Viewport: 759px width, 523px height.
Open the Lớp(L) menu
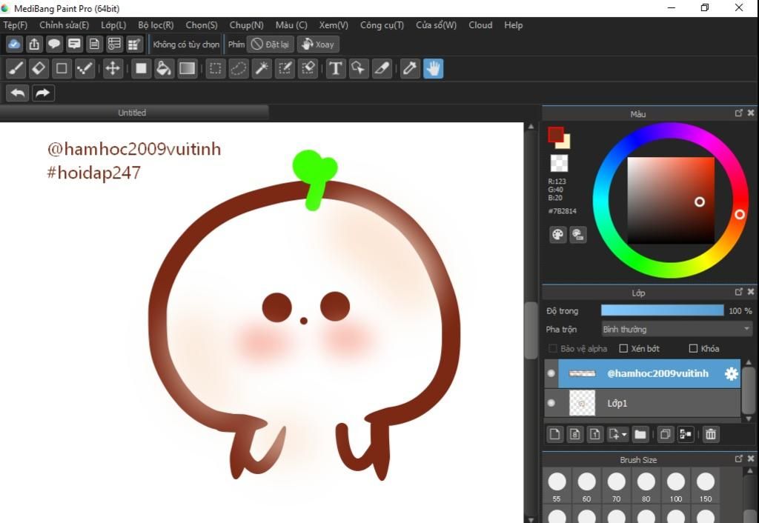pyautogui.click(x=113, y=25)
